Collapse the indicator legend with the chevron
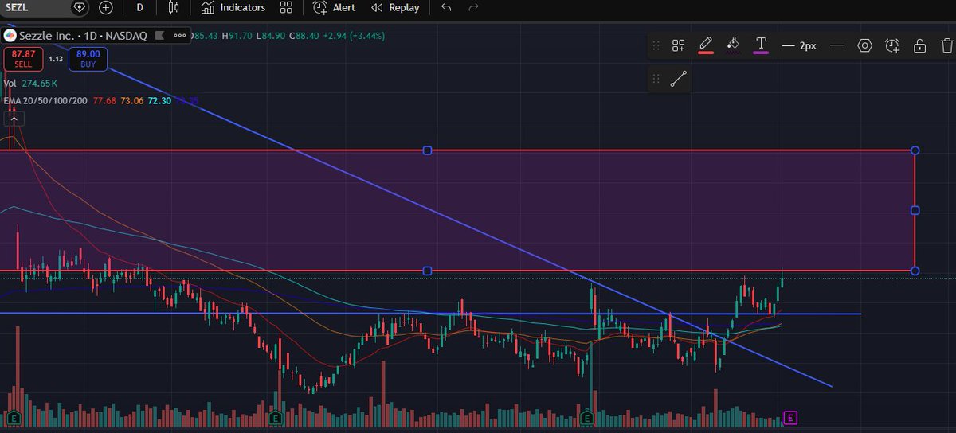956x433 pixels. click(13, 119)
